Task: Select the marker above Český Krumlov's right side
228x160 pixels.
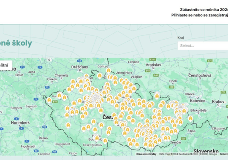Action: (x=105, y=141)
